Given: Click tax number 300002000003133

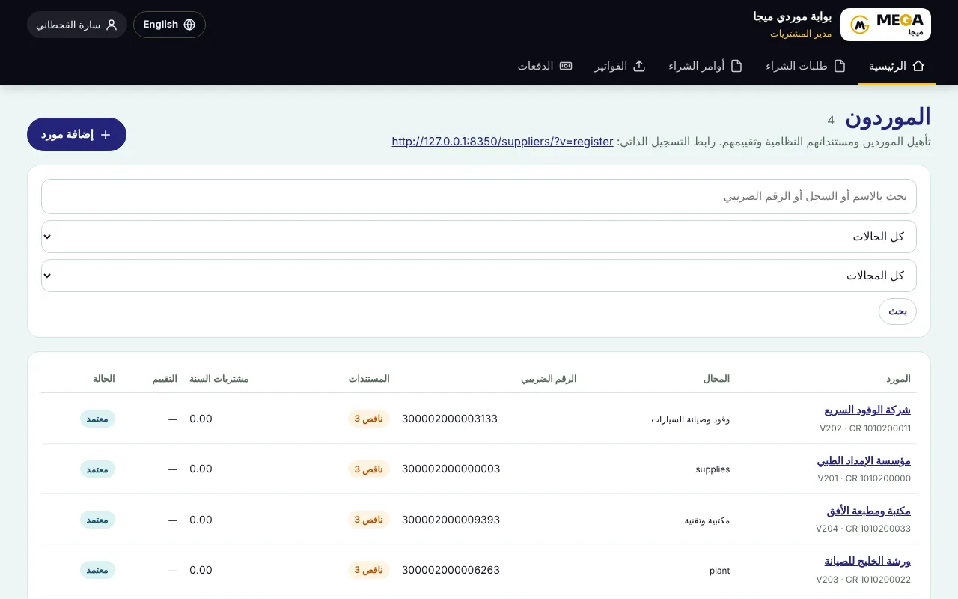Looking at the screenshot, I should 450,419.
